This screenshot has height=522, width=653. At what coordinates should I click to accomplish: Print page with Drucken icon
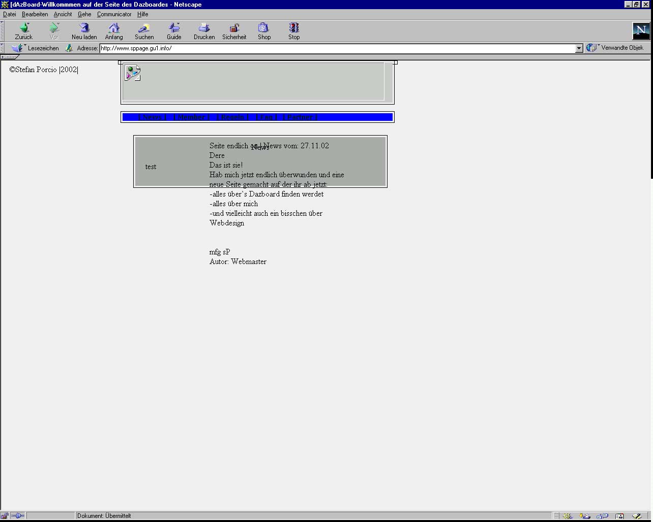tap(204, 31)
